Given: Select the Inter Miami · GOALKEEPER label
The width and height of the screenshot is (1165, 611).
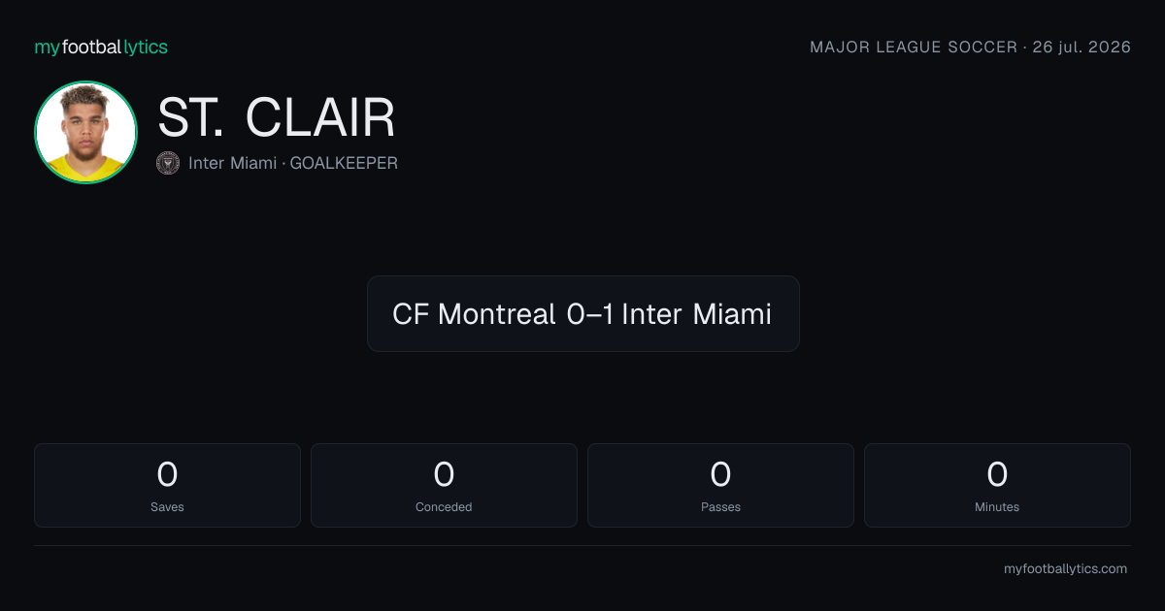Looking at the screenshot, I should 293,163.
